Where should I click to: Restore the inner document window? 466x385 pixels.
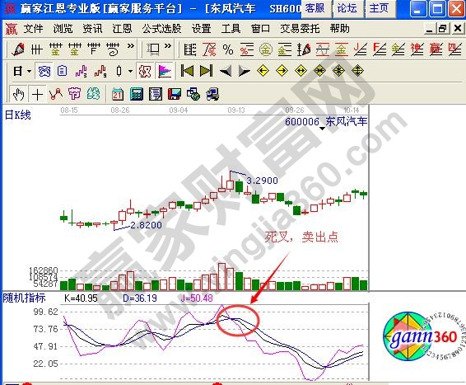[x=442, y=29]
